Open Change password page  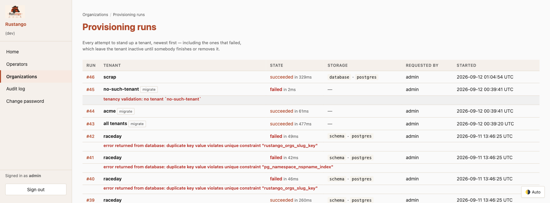[36, 101]
